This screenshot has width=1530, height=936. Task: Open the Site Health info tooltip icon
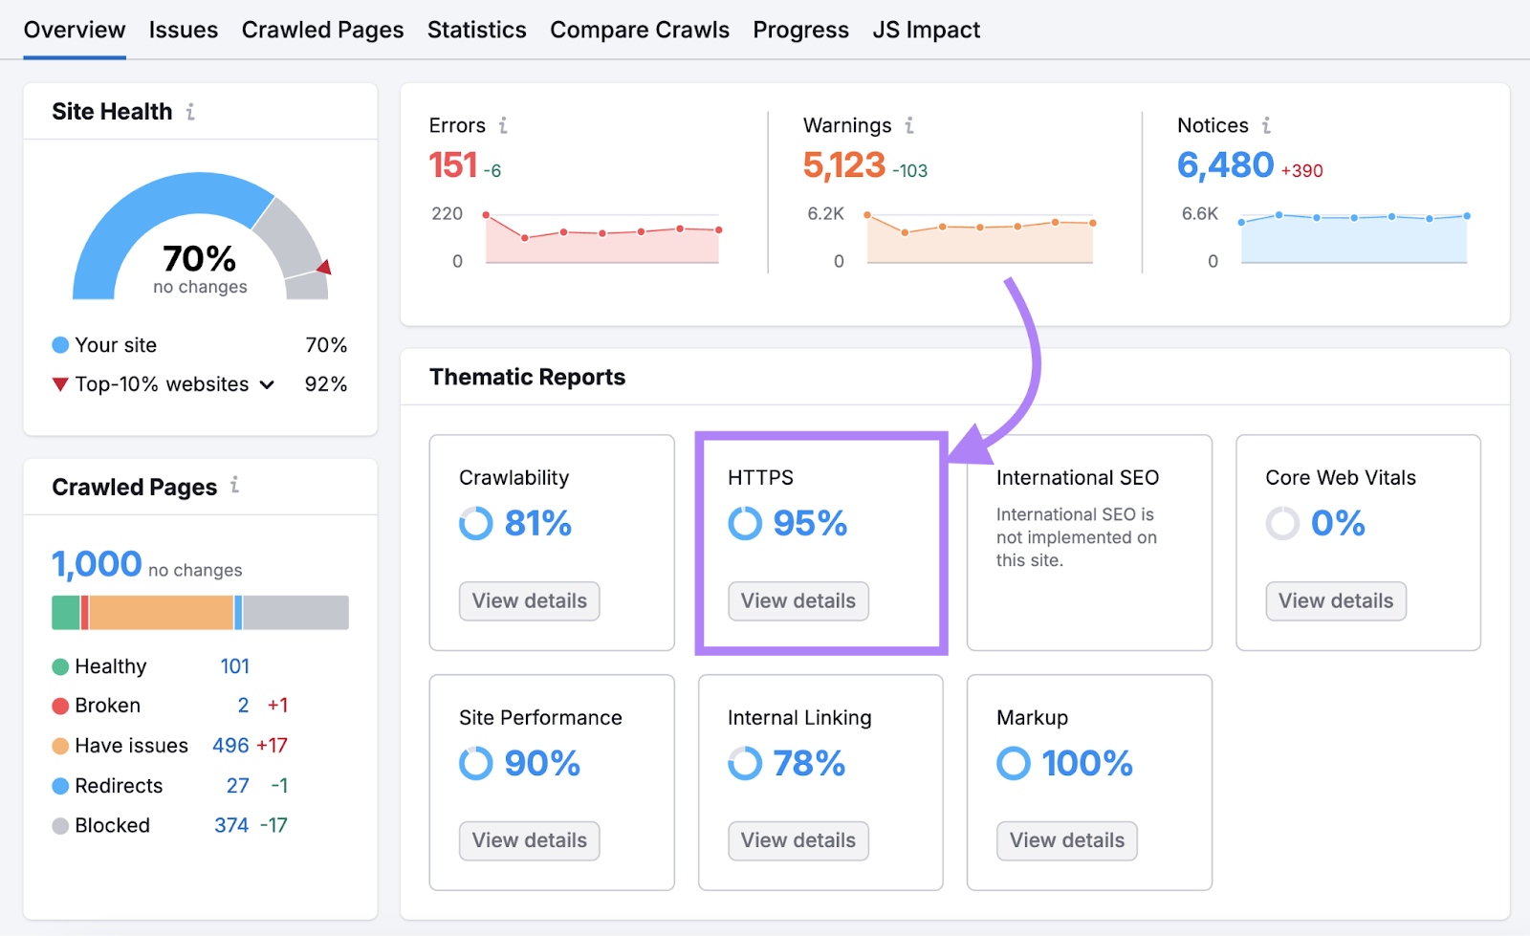(192, 111)
